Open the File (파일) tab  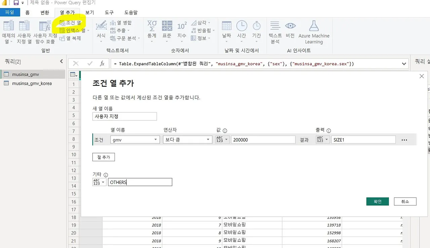(10, 12)
